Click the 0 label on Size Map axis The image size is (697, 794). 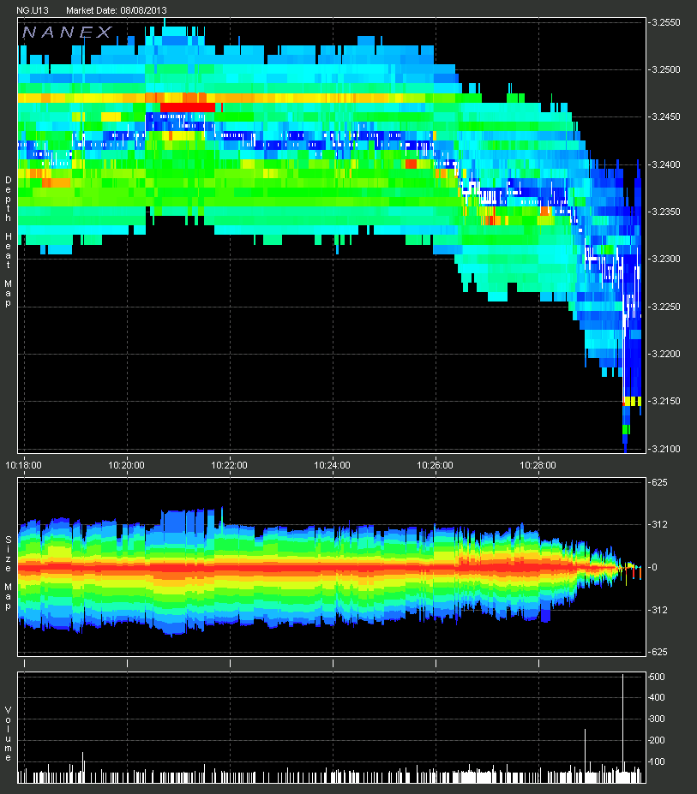point(654,567)
